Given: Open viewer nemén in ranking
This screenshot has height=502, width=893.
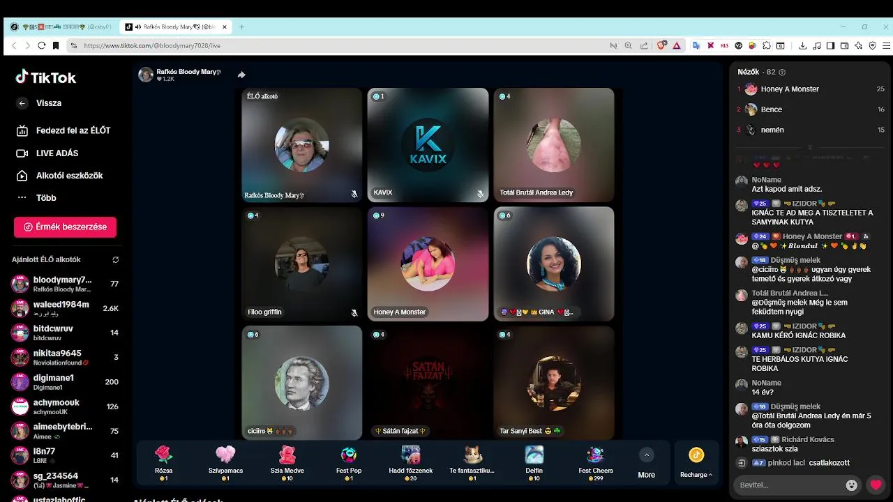Looking at the screenshot, I should click(x=811, y=130).
